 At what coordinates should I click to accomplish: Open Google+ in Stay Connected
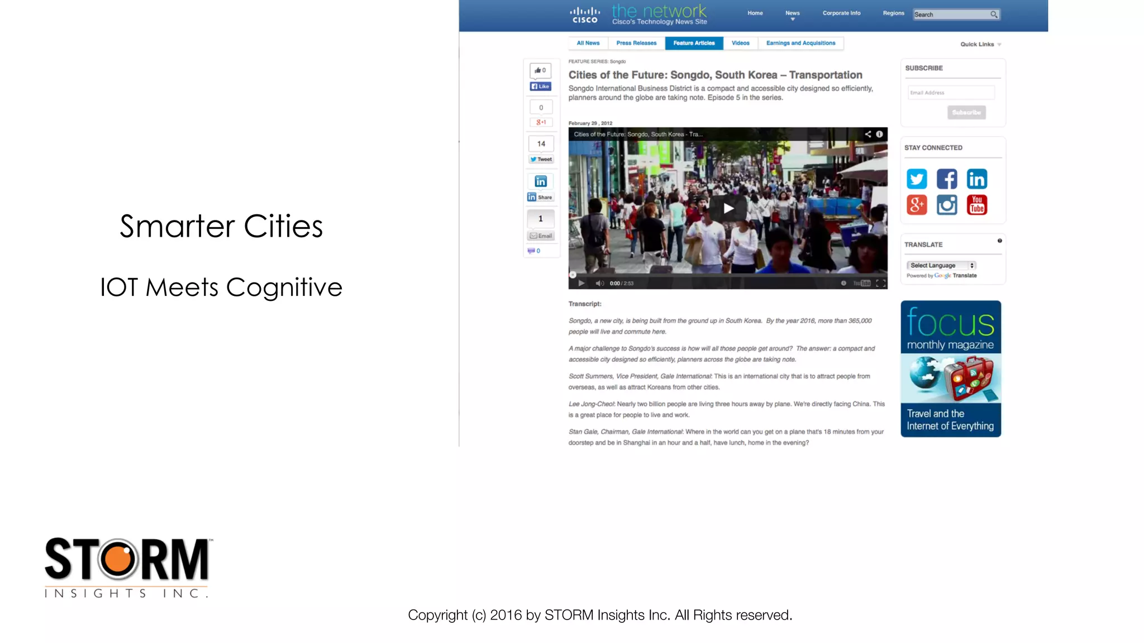pos(917,205)
